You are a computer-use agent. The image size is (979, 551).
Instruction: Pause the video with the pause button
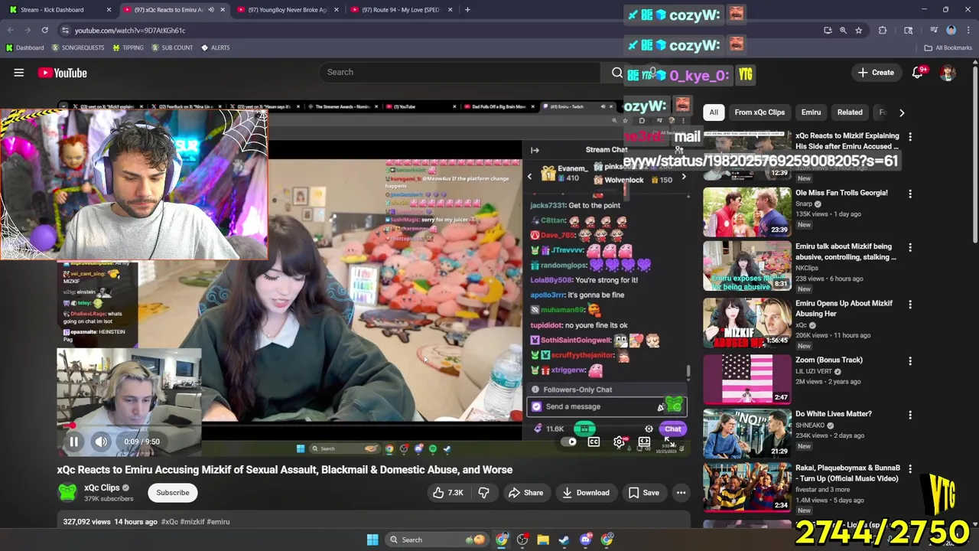point(73,442)
